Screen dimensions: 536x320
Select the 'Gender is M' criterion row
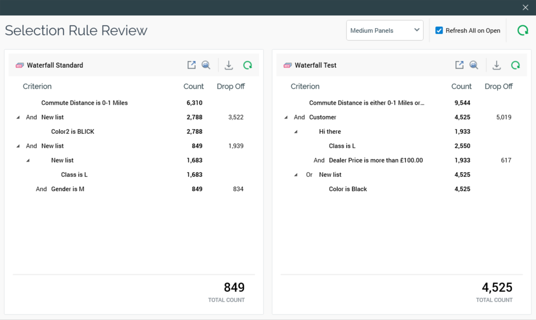point(67,189)
